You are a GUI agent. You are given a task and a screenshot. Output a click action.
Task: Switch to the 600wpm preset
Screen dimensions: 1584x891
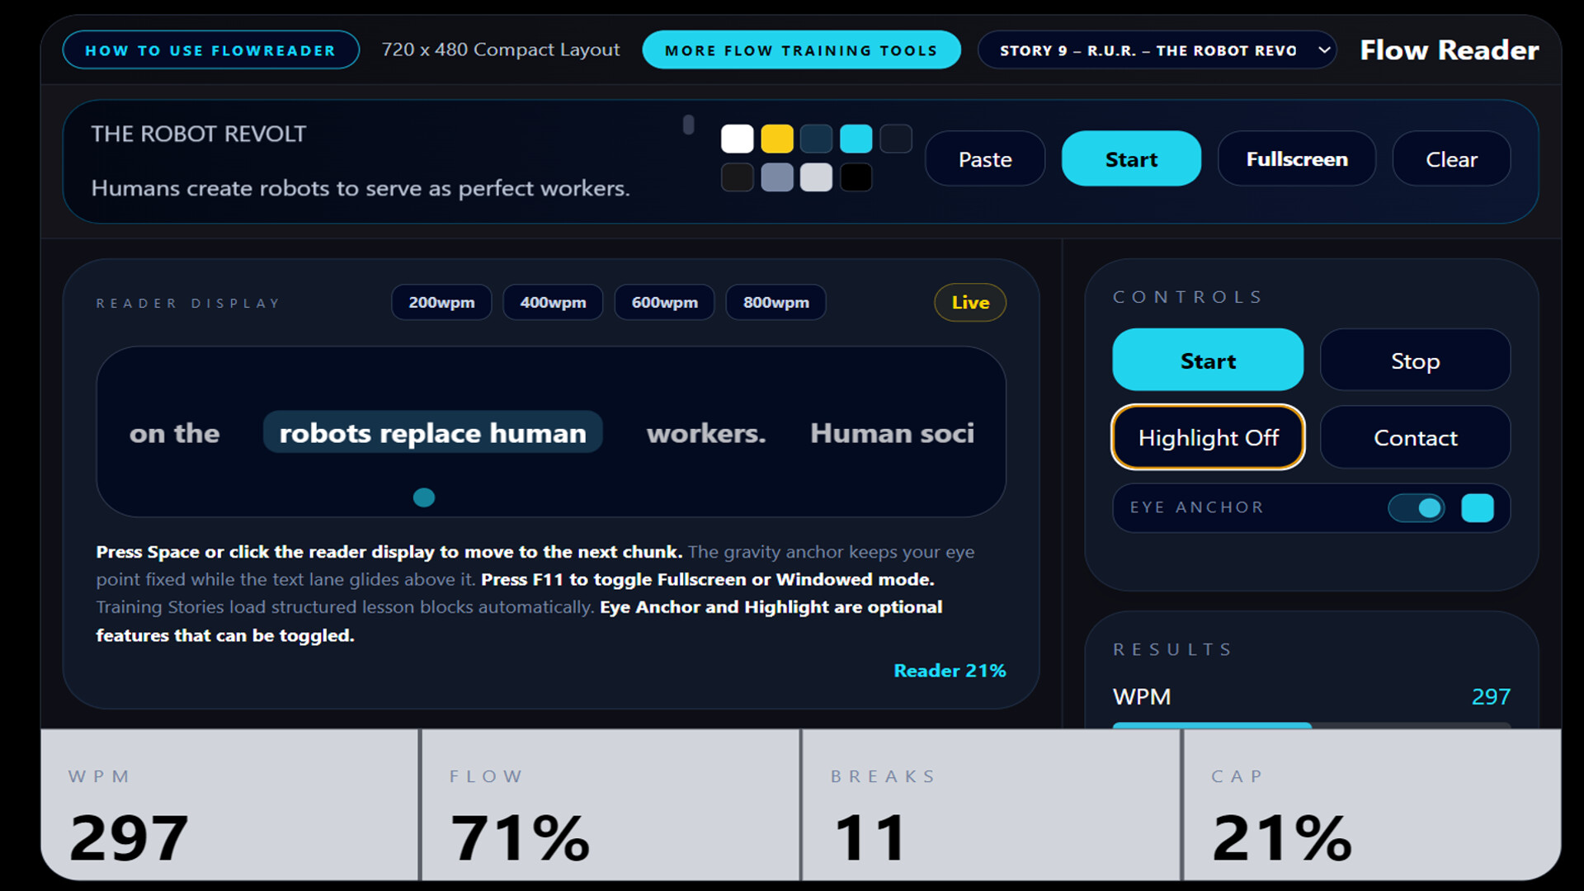[664, 302]
